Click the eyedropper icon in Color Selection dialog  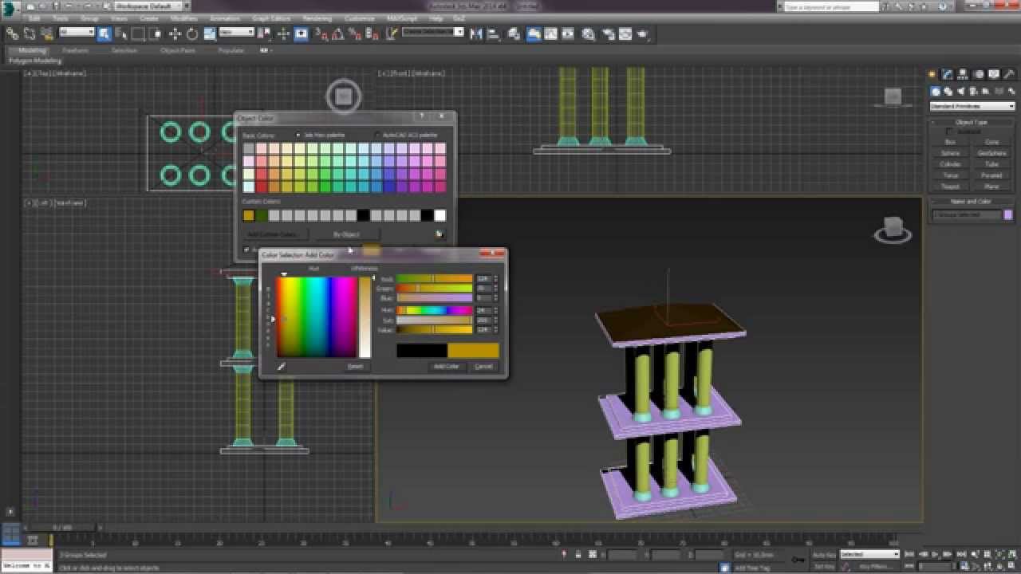point(281,366)
